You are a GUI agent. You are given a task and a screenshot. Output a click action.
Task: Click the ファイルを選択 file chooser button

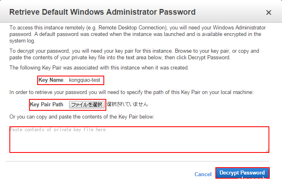[x=86, y=105]
